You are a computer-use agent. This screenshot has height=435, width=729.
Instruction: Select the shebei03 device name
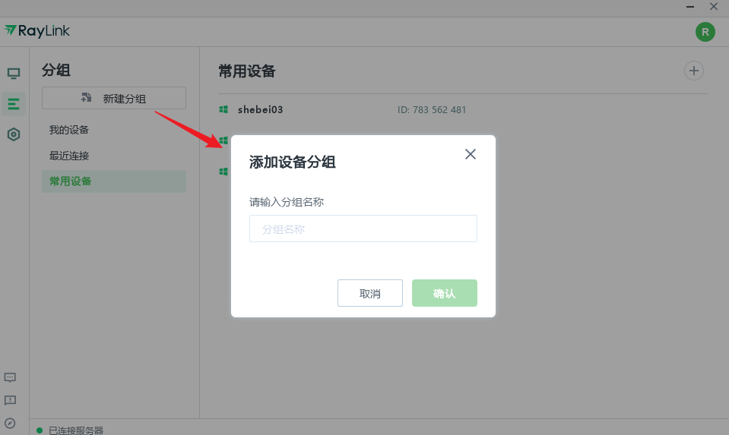click(260, 109)
